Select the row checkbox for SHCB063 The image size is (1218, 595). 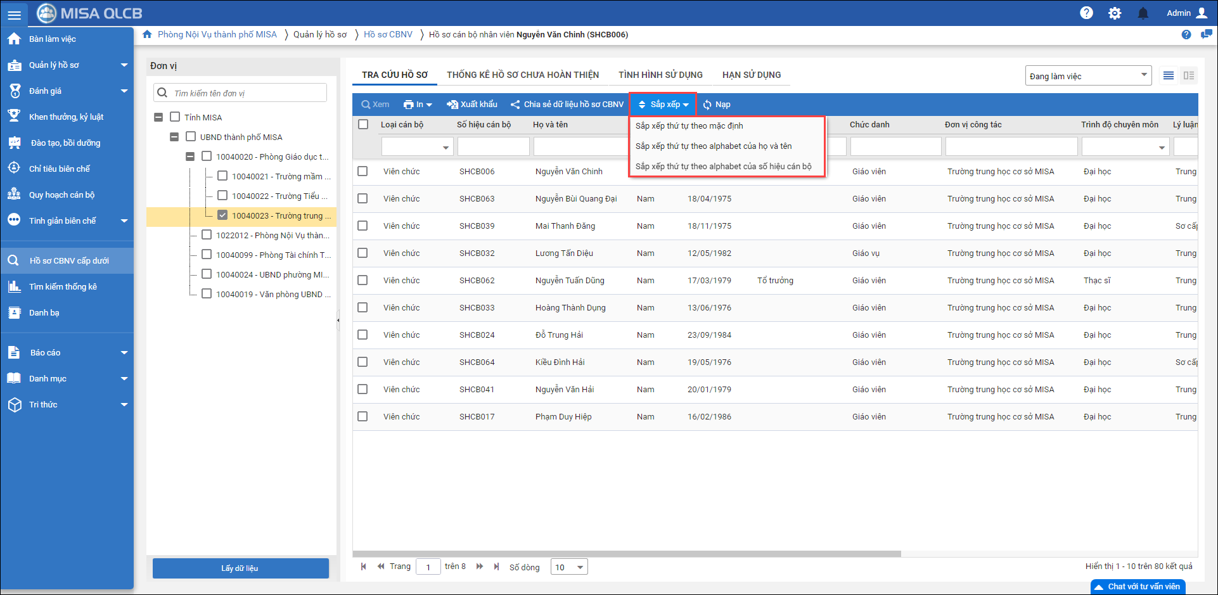362,198
